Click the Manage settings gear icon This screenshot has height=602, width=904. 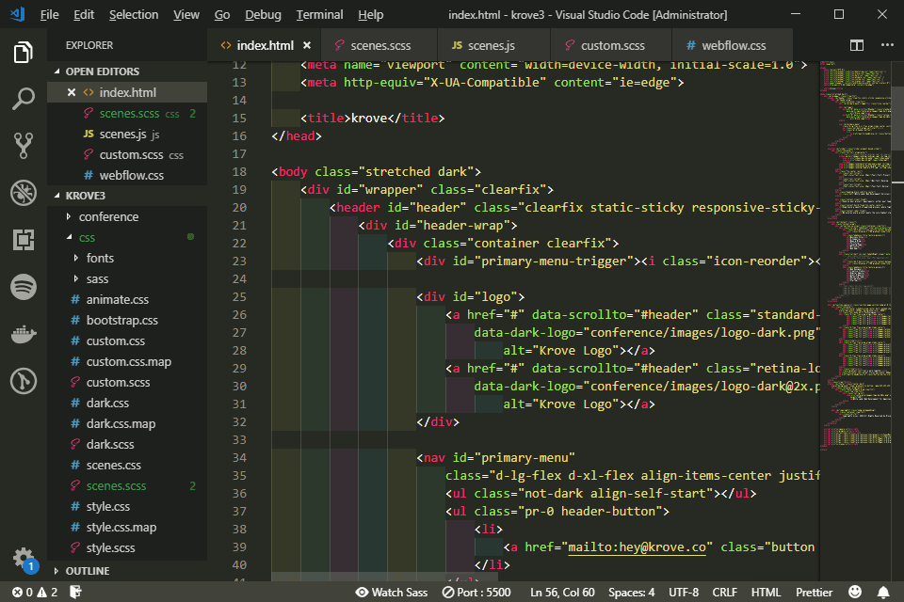tap(24, 558)
